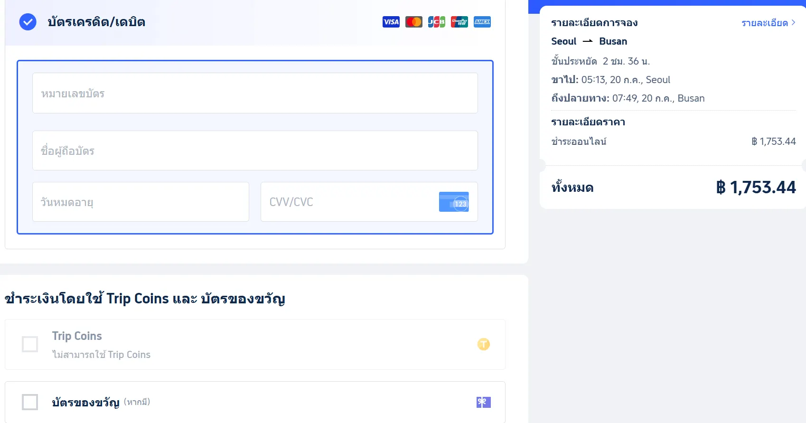
Task: Click the gift card icon
Action: pos(483,402)
